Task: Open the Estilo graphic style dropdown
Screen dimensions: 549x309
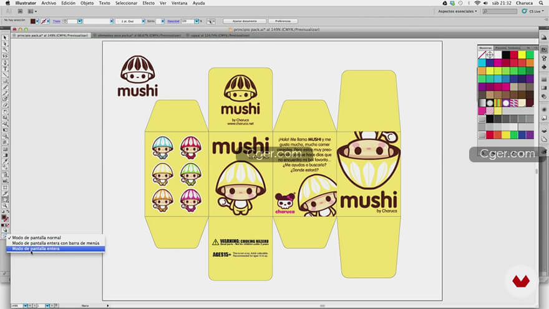Action: click(162, 21)
